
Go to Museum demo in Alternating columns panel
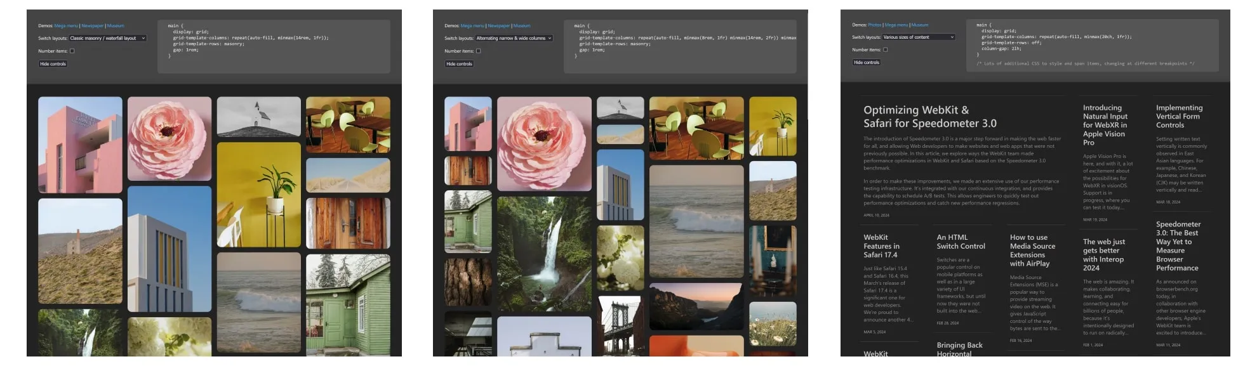tap(522, 26)
